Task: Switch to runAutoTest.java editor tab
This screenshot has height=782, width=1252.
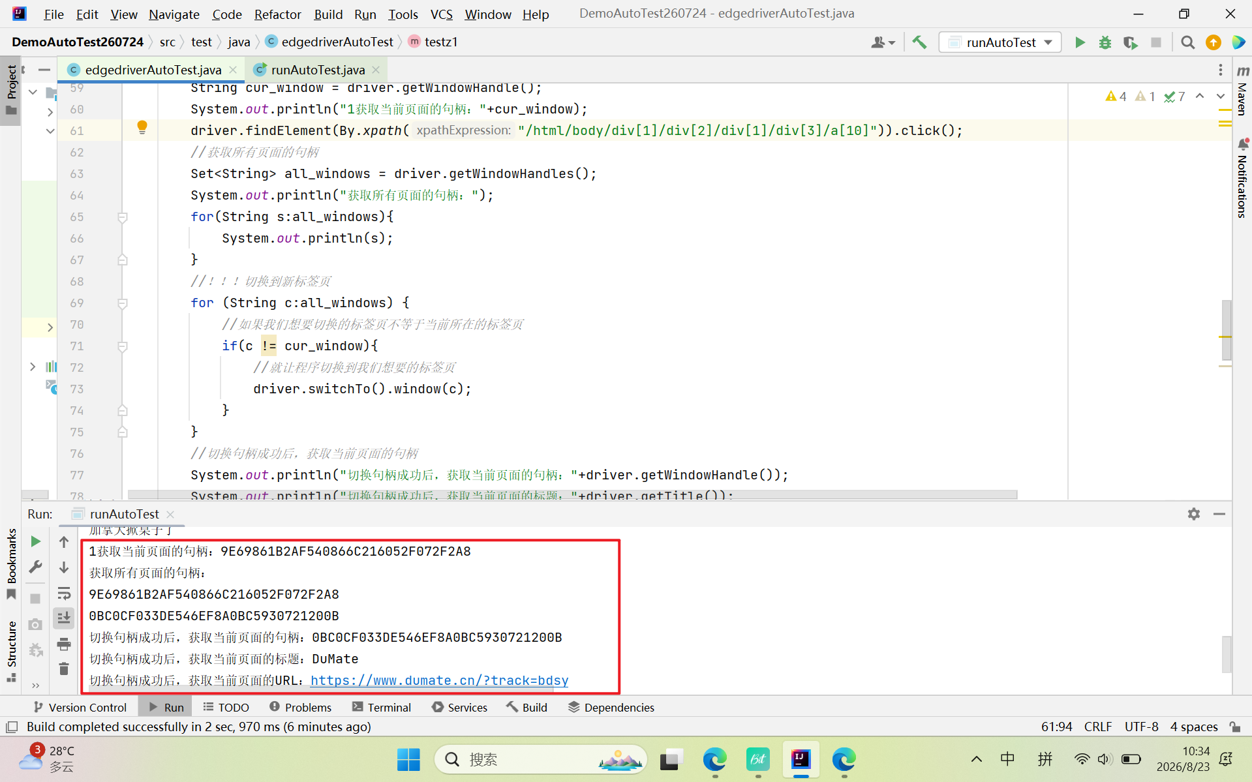Action: (317, 70)
